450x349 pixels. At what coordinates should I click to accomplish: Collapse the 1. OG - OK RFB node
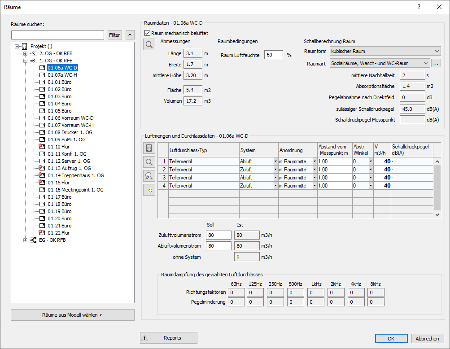(25, 61)
